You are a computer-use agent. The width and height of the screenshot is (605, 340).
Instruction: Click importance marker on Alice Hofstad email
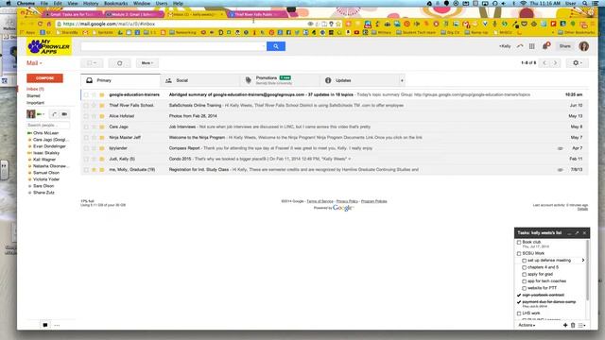(x=102, y=116)
